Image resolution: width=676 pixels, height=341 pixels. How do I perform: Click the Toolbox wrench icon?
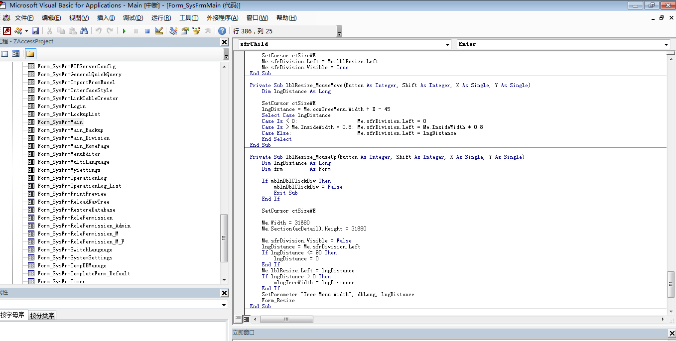click(208, 31)
